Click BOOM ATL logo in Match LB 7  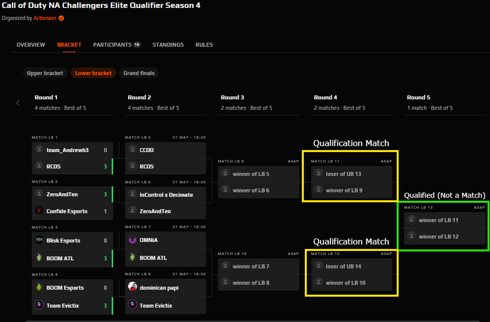(x=133, y=257)
